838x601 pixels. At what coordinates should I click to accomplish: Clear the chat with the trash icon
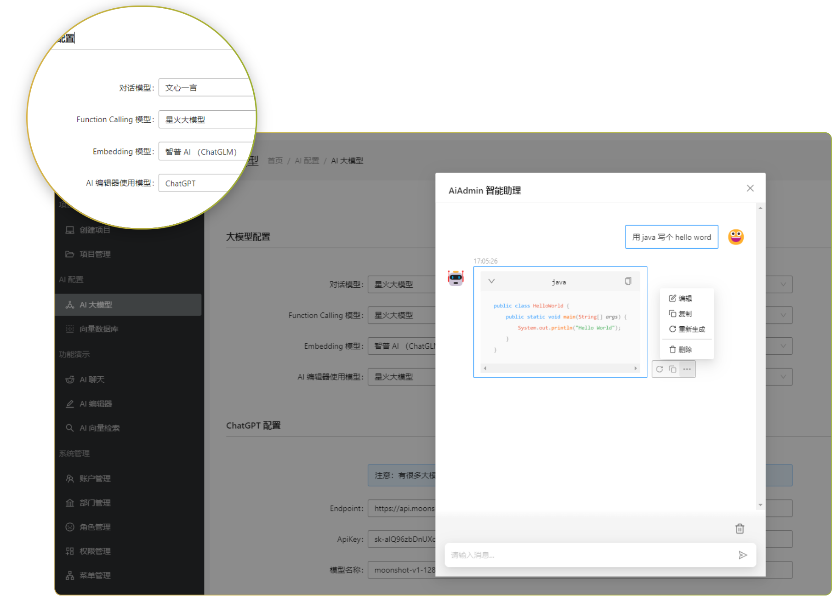740,528
